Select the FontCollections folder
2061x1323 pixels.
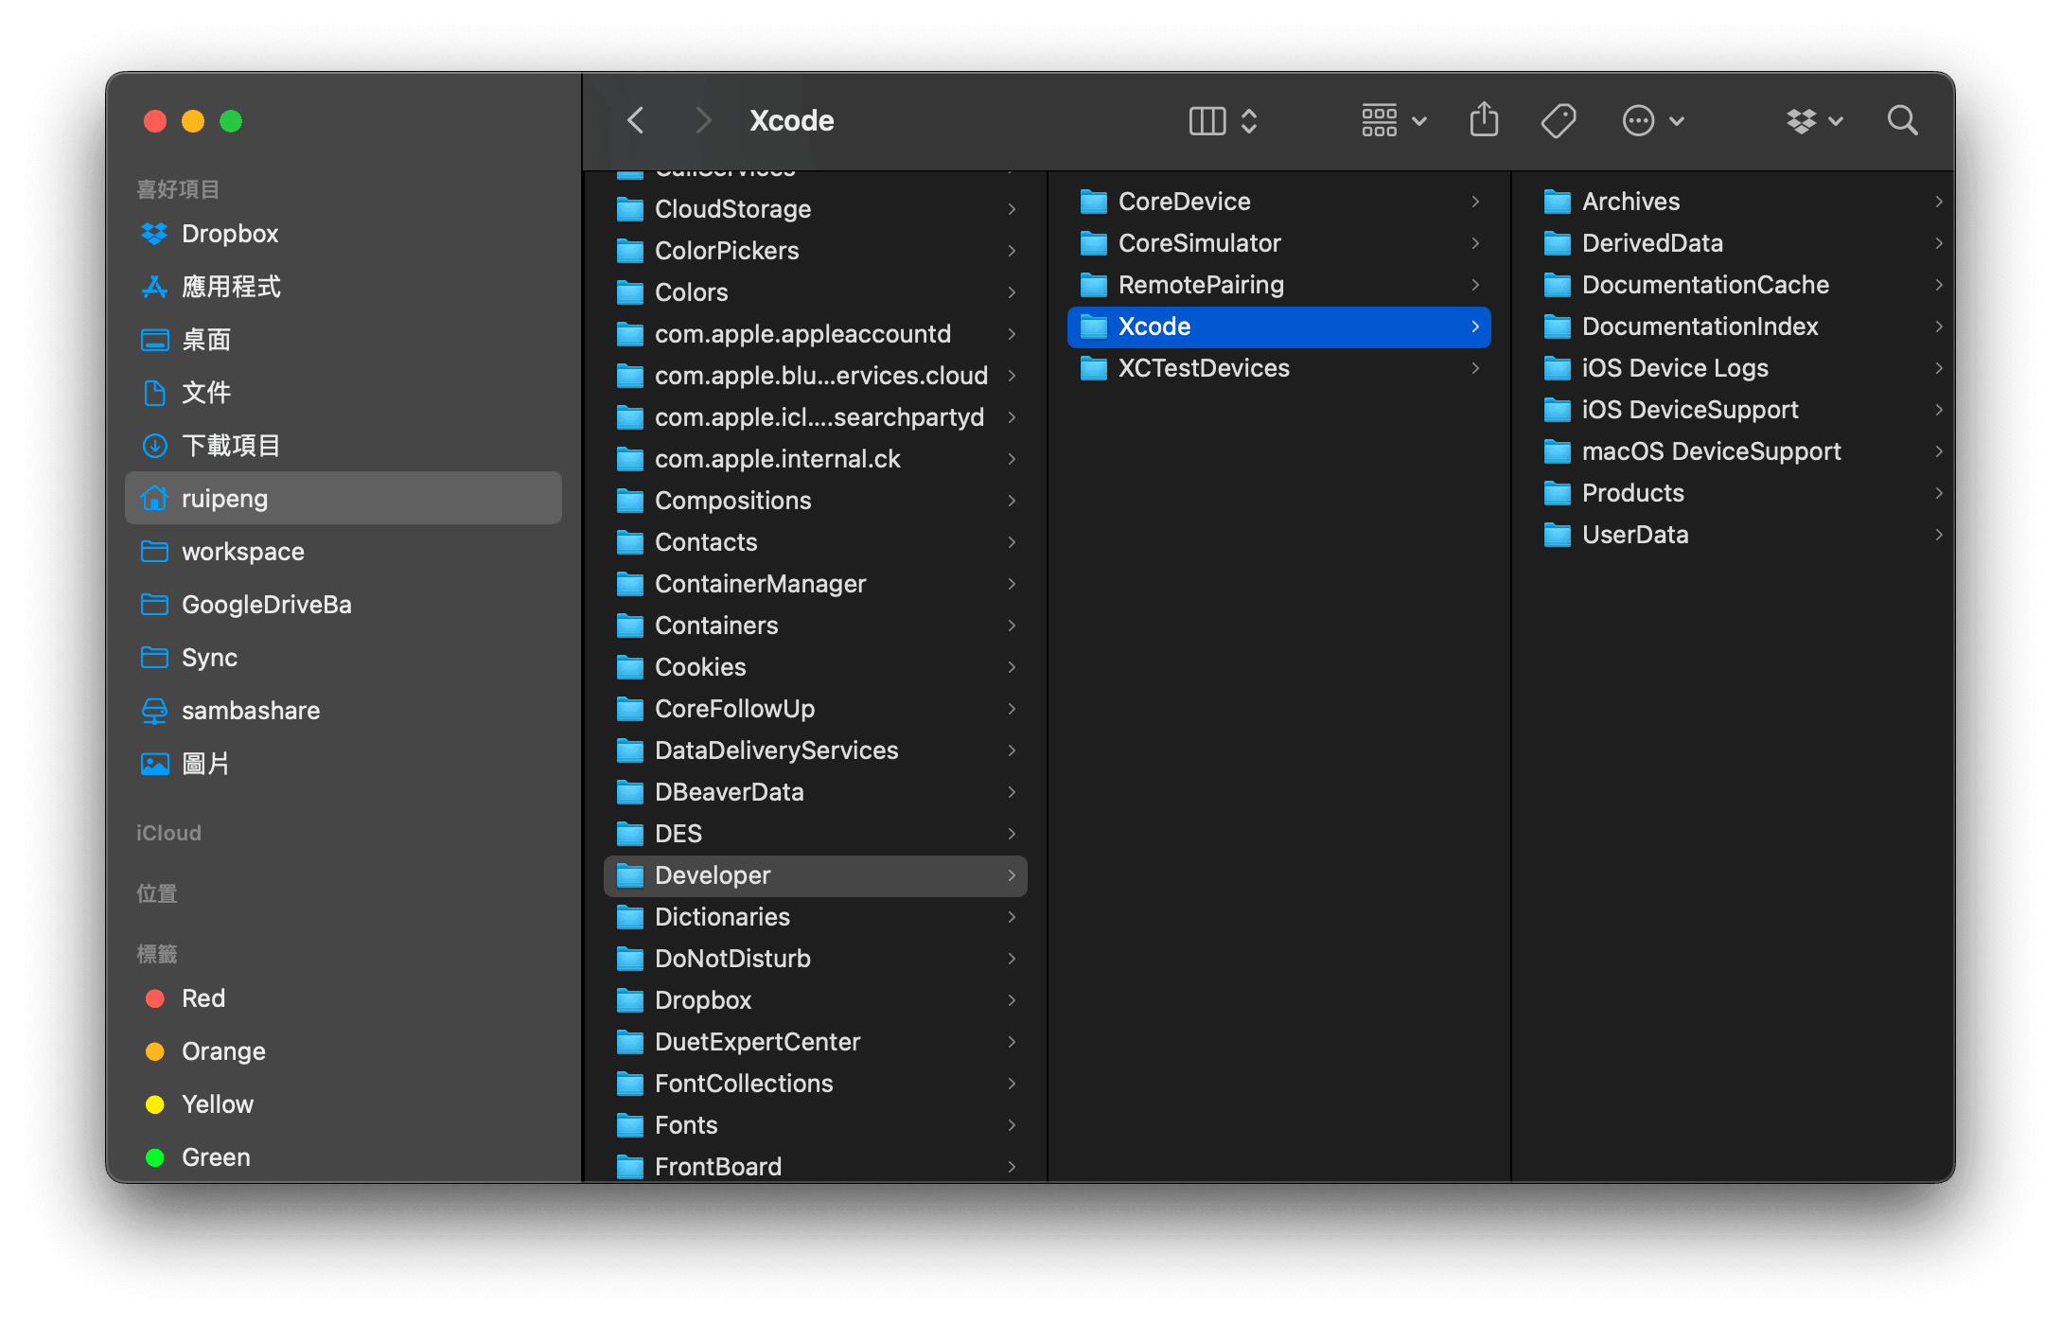tap(816, 1084)
